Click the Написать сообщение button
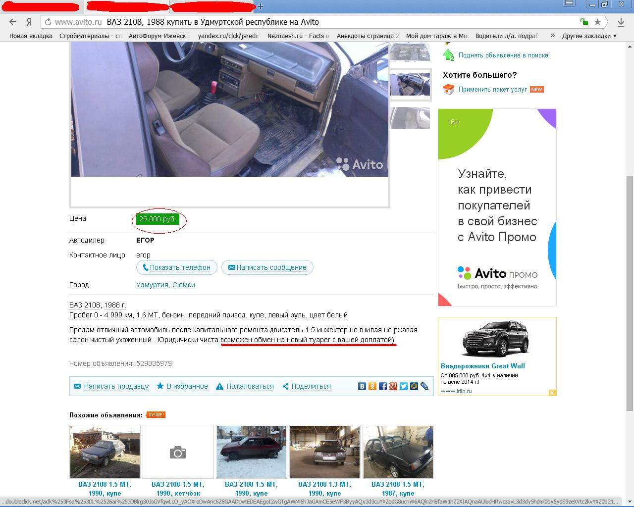 point(267,267)
